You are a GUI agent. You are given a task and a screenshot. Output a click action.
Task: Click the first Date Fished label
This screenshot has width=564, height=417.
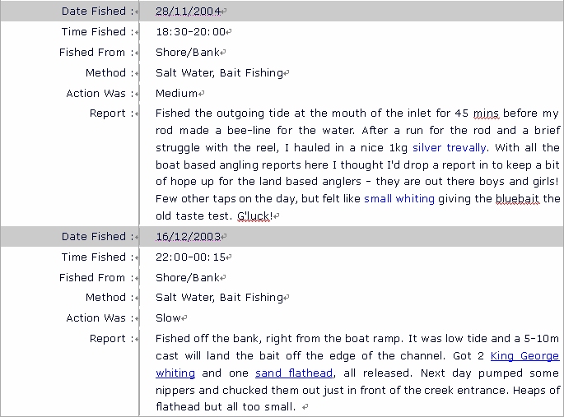coord(94,12)
